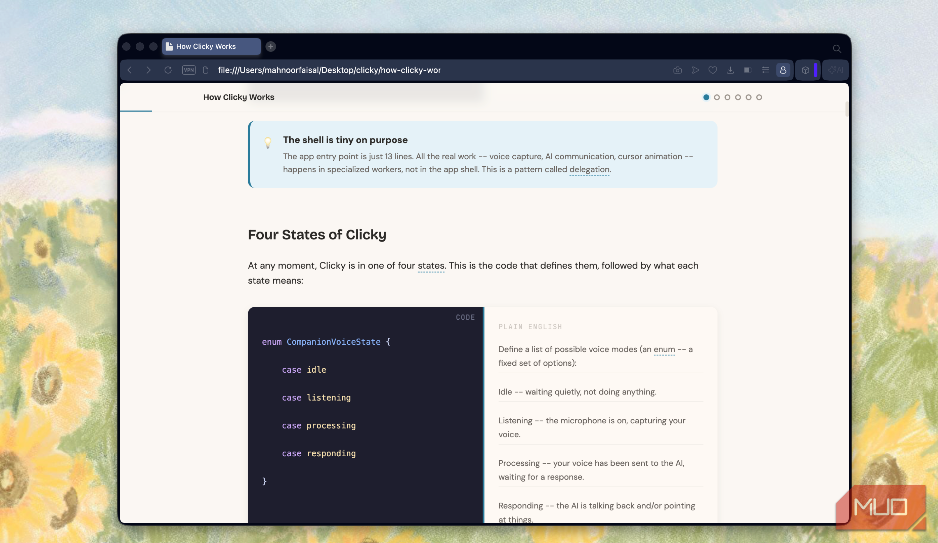Reload the page with the refresh icon
This screenshot has width=938, height=543.
(x=168, y=70)
